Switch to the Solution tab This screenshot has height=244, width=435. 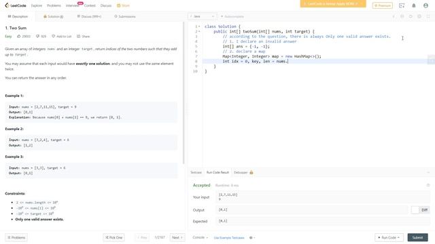coord(53,16)
